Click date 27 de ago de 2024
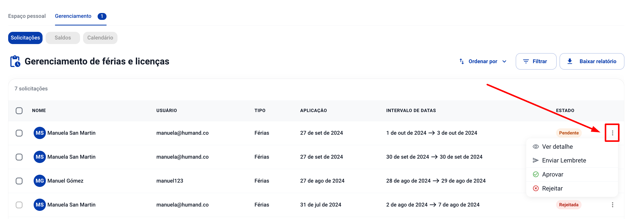The height and width of the screenshot is (219, 632). [322, 181]
